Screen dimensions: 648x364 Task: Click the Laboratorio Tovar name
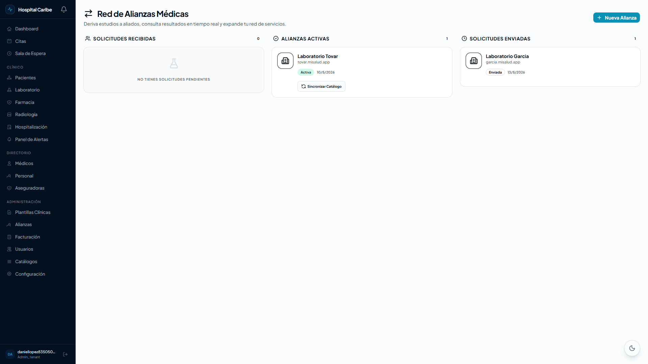(318, 56)
